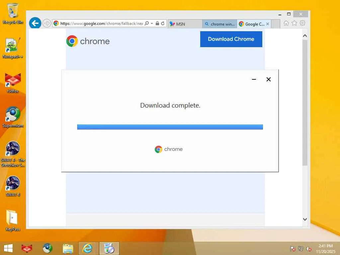340x255 pixels.
Task: Click inside the URL address field
Action: 102,24
